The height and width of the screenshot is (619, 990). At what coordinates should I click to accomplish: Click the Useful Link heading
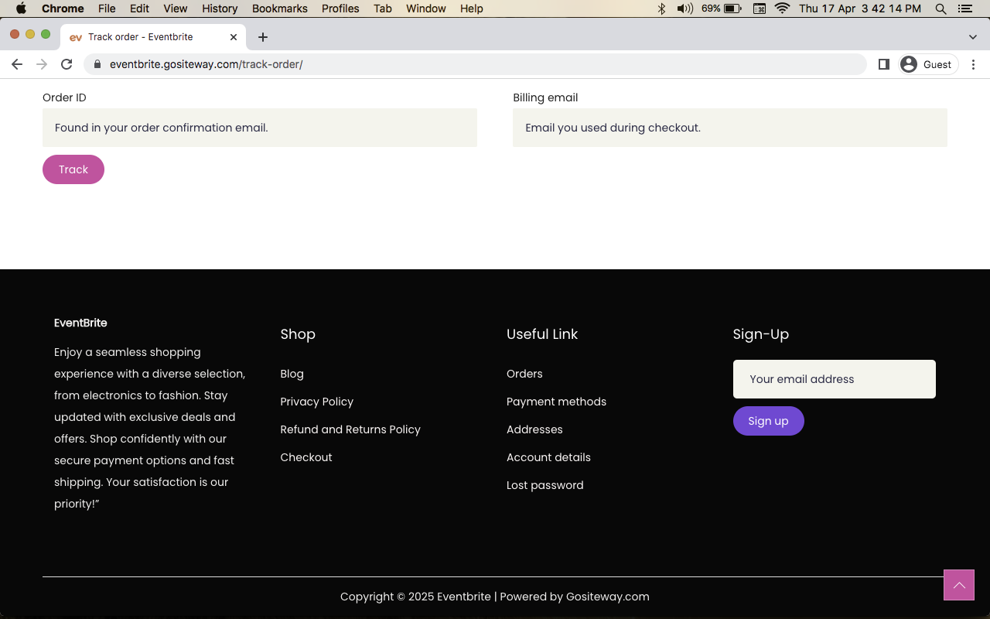coord(542,334)
